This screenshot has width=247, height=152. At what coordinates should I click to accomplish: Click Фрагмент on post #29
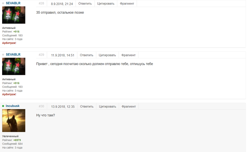pyautogui.click(x=128, y=55)
